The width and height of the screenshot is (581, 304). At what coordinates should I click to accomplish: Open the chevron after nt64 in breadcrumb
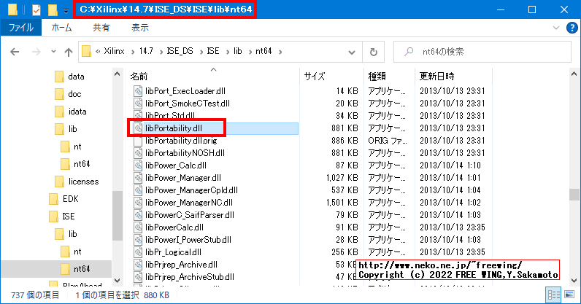[x=280, y=52]
